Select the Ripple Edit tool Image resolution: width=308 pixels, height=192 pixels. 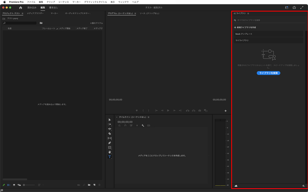coord(110,129)
